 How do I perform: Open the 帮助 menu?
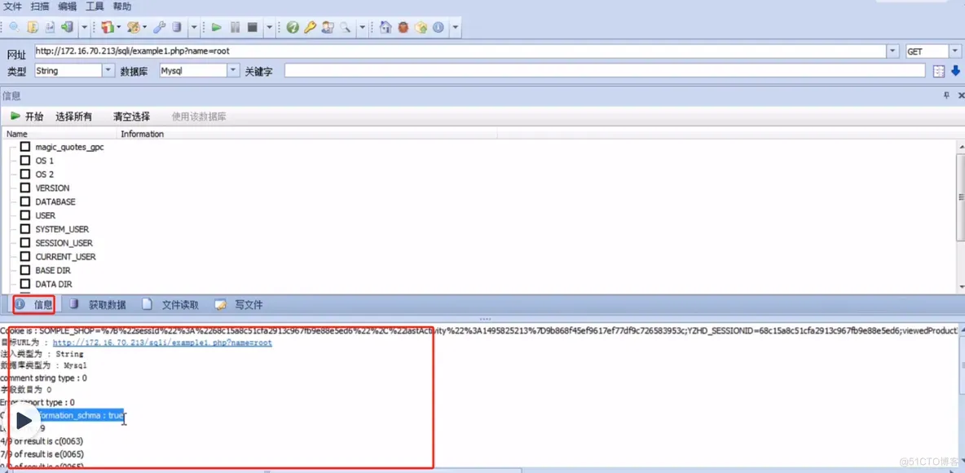point(122,7)
